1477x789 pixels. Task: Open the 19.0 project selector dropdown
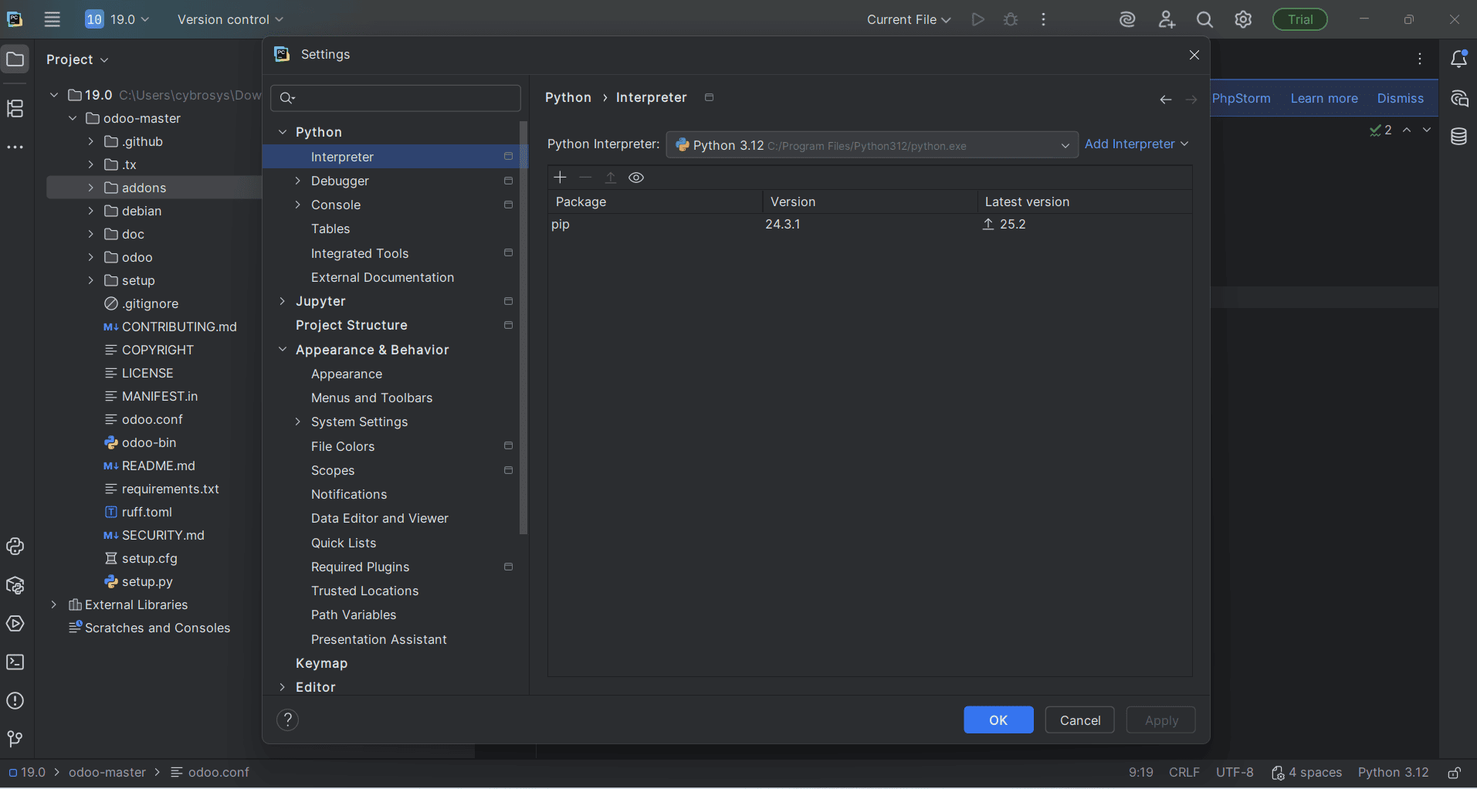[x=117, y=19]
